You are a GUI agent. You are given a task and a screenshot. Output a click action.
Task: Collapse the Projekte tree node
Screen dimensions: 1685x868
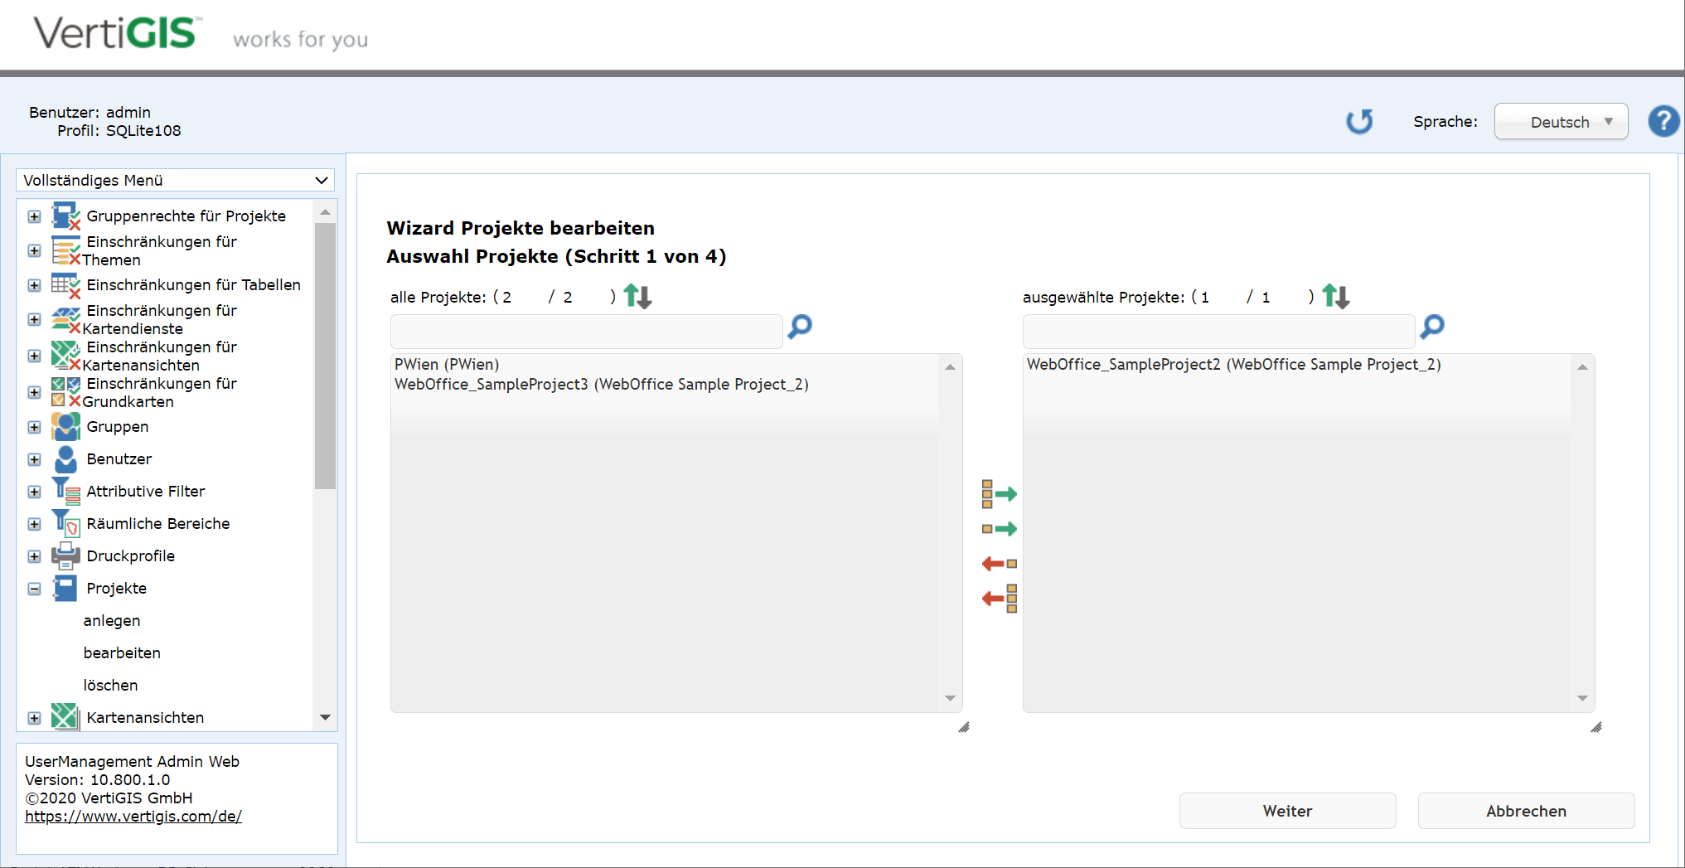34,589
